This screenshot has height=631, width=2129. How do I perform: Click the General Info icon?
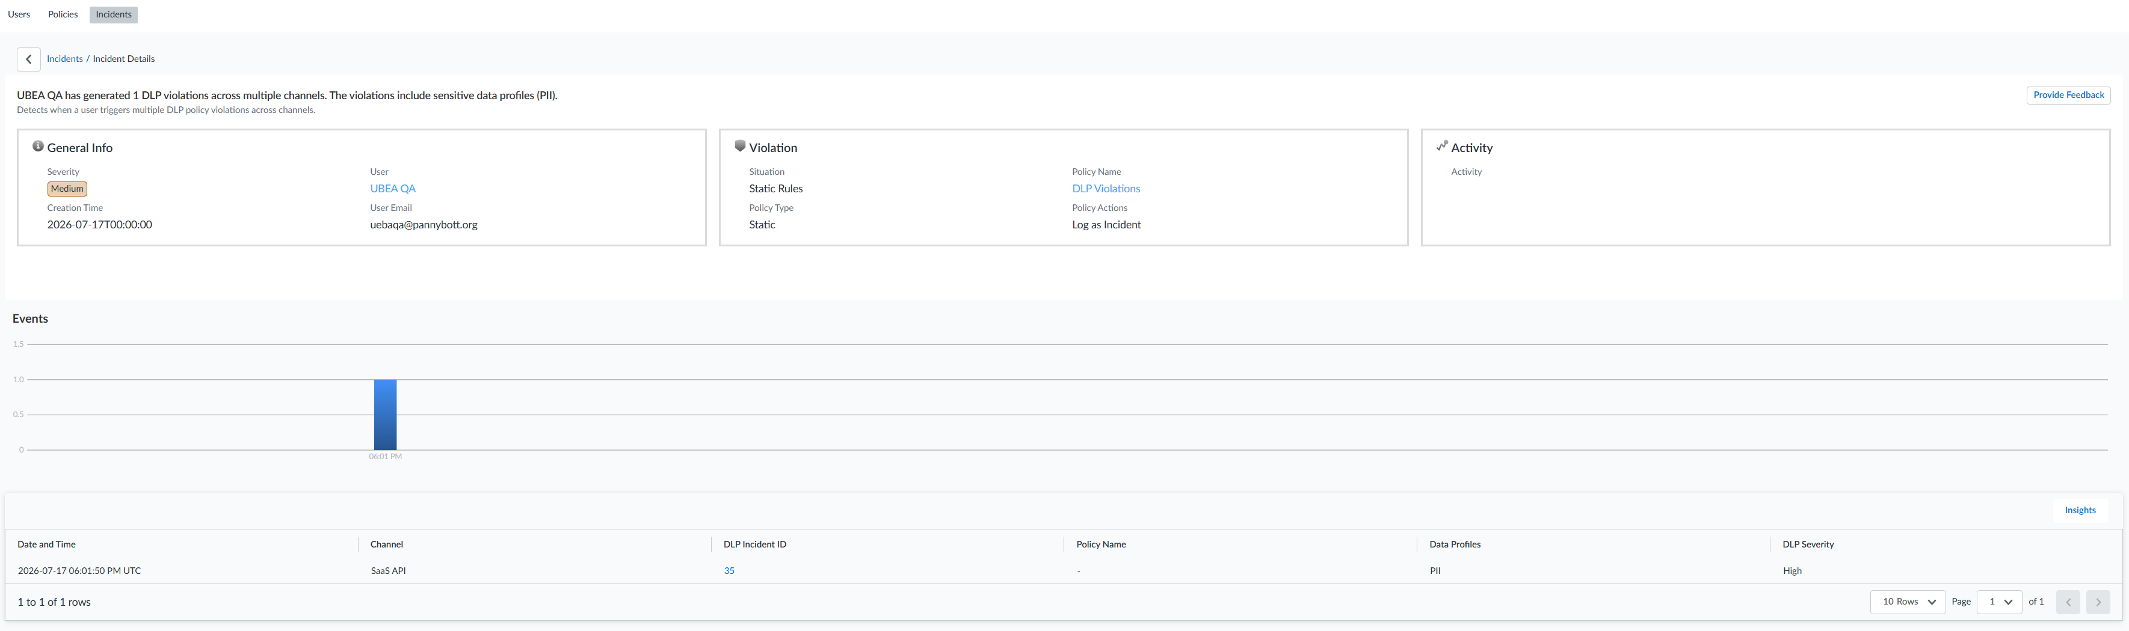[38, 146]
